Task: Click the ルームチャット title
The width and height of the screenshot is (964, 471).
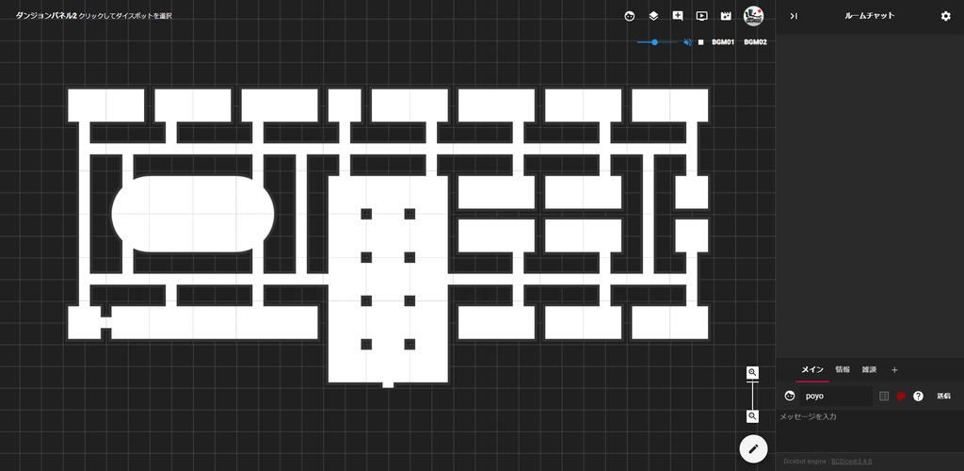Action: click(x=869, y=16)
